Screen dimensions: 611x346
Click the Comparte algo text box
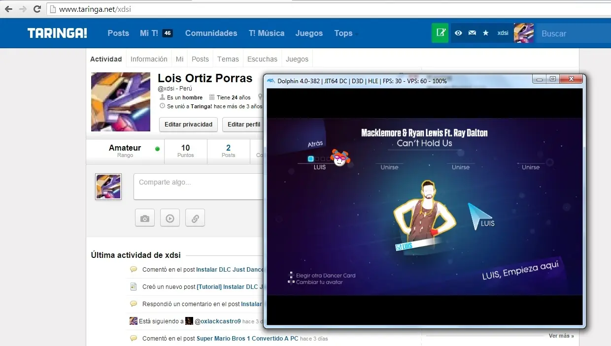(x=199, y=187)
